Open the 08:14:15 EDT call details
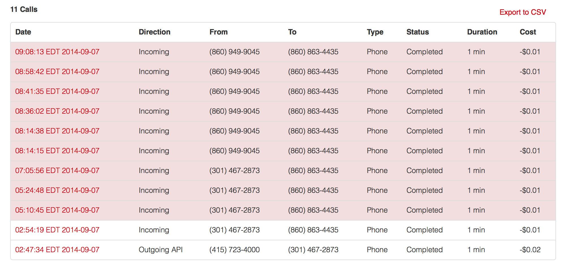Viewport: 573px width, 272px height. (x=57, y=151)
